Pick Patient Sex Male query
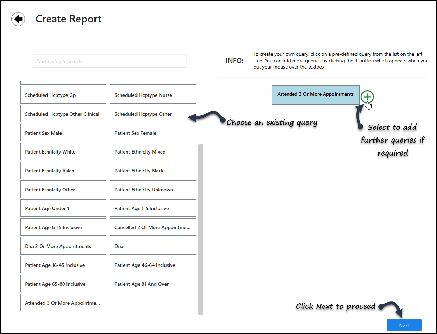This screenshot has height=334, width=437. (63, 133)
